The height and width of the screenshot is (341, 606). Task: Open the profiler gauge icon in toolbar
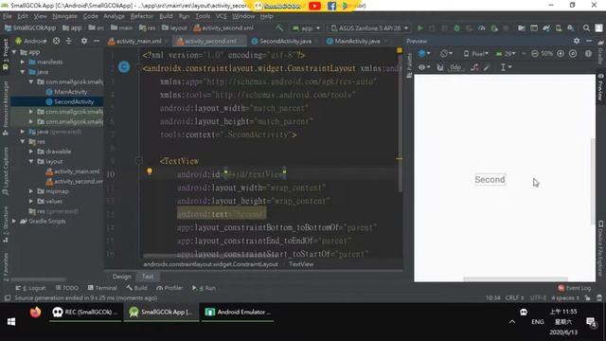pos(482,28)
